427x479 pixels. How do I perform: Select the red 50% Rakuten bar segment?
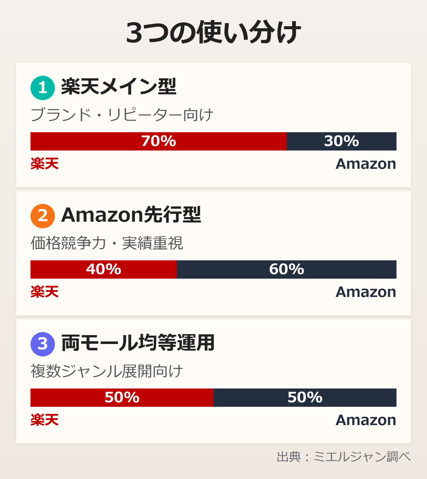pos(122,398)
